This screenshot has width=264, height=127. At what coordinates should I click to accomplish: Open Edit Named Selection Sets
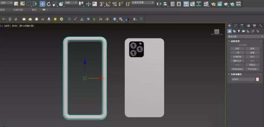[x=128, y=4]
